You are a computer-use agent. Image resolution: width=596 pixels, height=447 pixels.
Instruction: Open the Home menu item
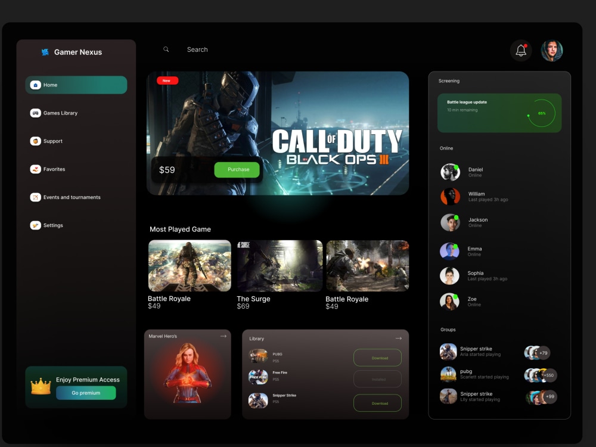coord(76,85)
